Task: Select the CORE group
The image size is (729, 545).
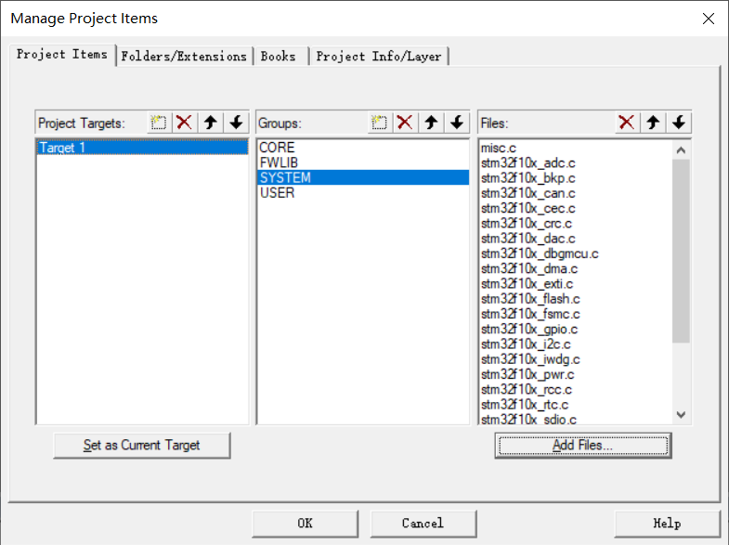Action: pos(362,148)
